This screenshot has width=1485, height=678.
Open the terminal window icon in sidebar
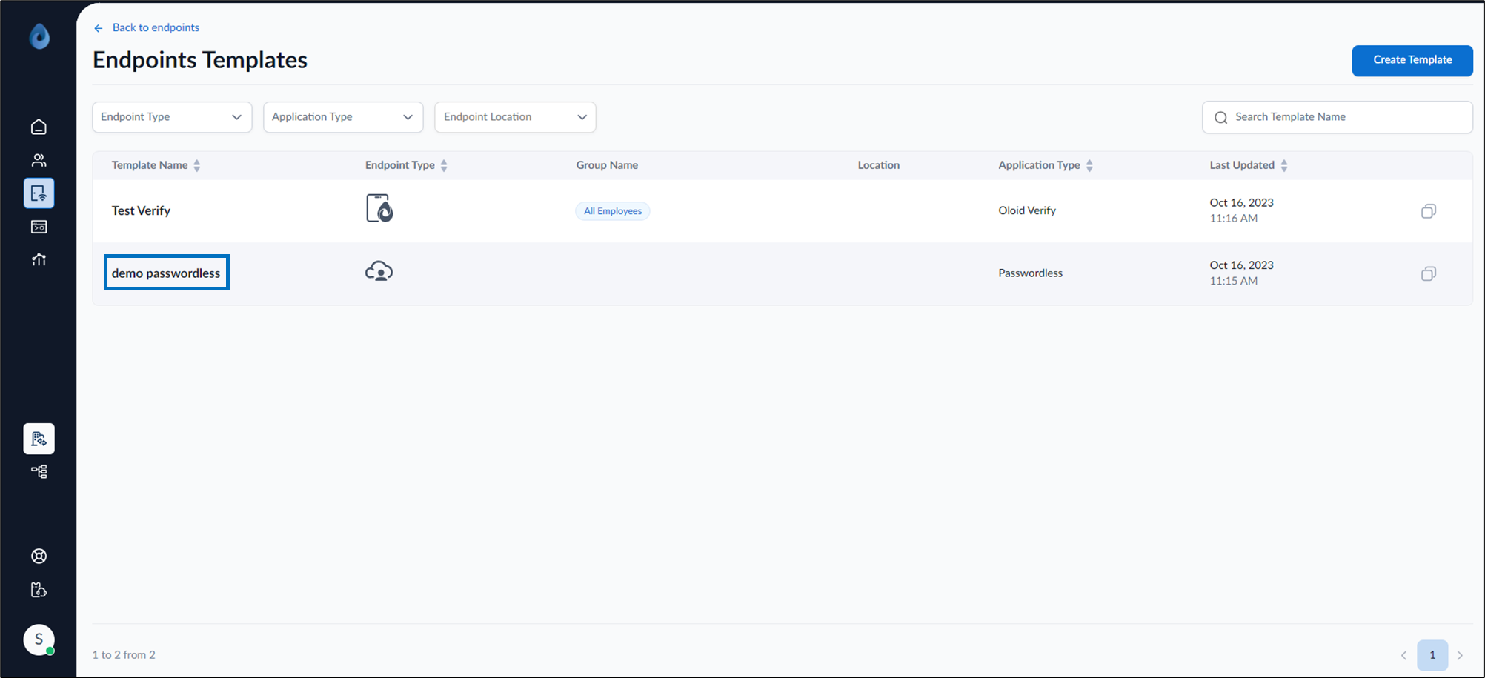(39, 227)
